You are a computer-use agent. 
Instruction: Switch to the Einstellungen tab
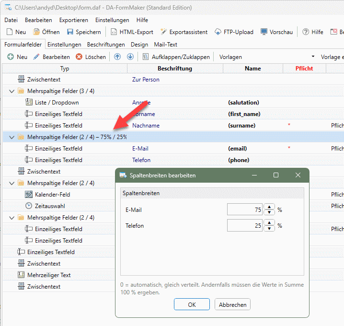[x=64, y=44]
